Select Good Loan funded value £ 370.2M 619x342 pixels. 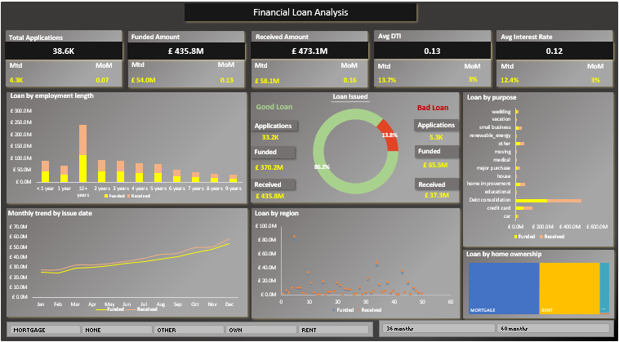point(269,167)
